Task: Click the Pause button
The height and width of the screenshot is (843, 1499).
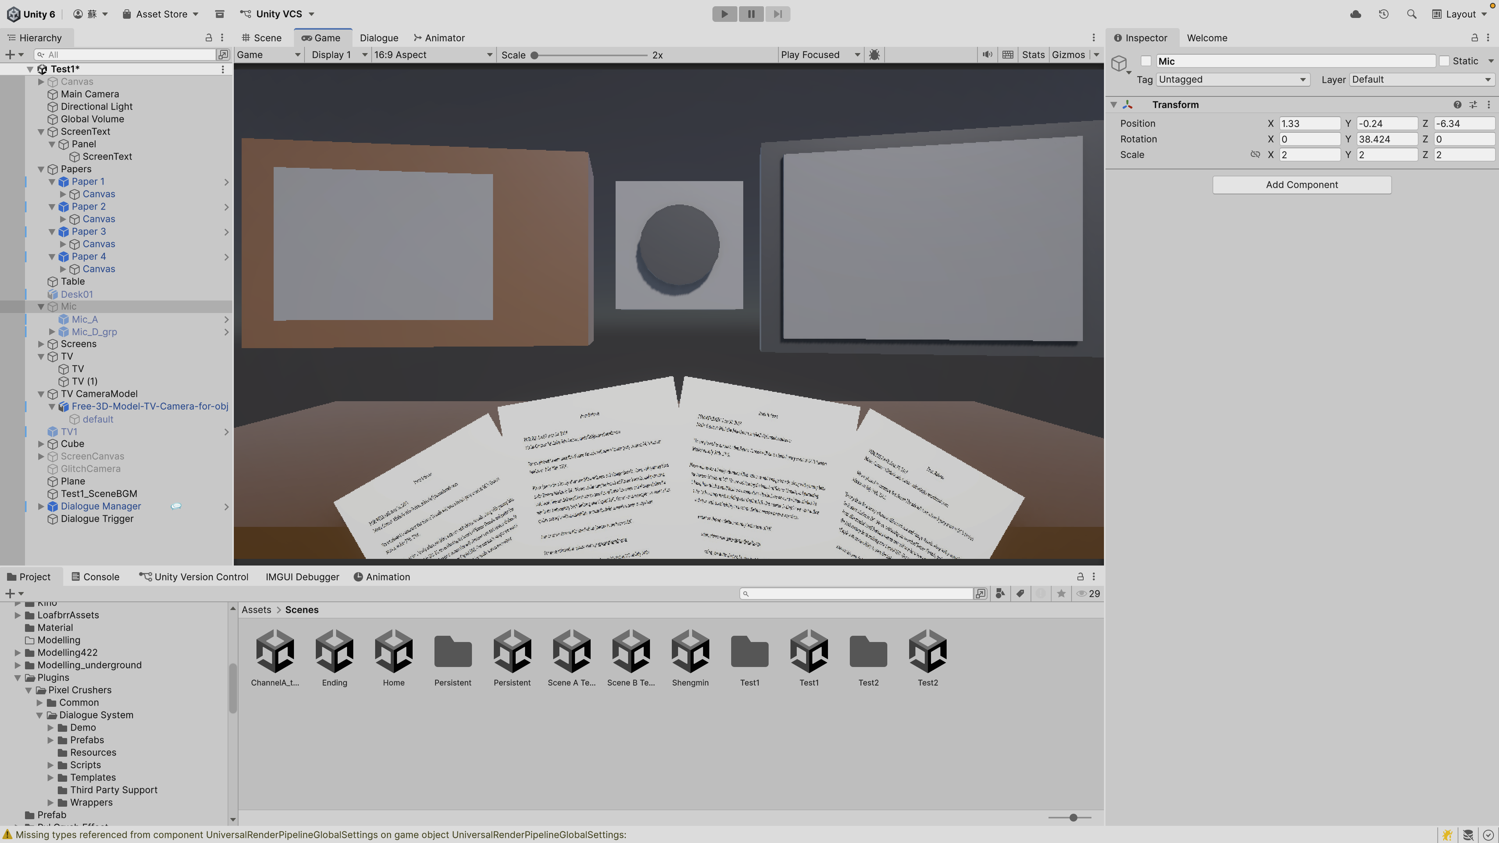Action: [751, 14]
